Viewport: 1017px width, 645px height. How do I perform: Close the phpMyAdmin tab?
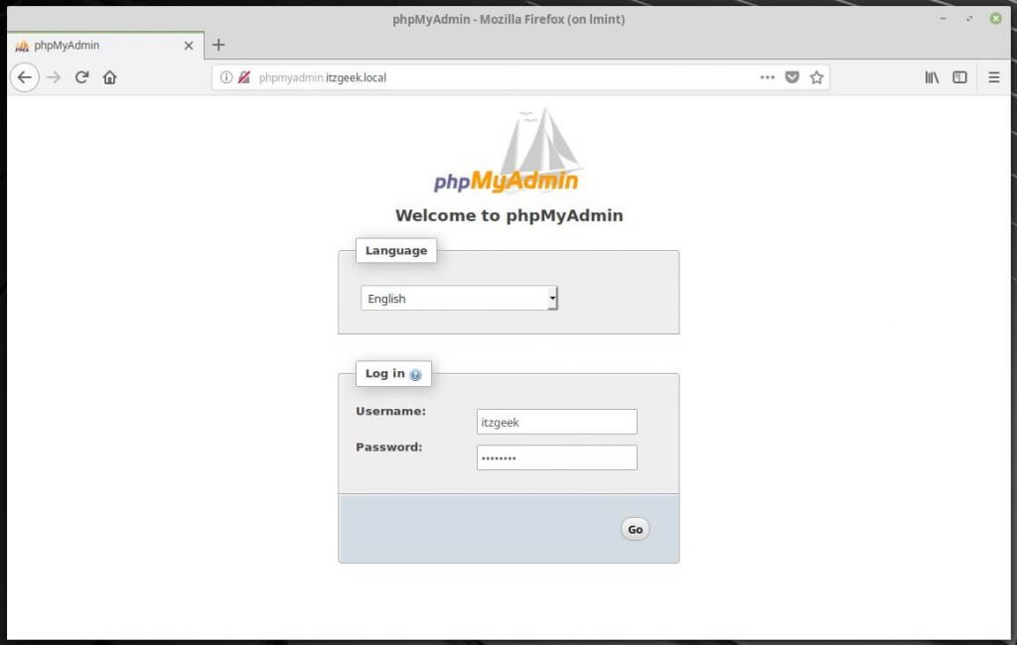[189, 46]
